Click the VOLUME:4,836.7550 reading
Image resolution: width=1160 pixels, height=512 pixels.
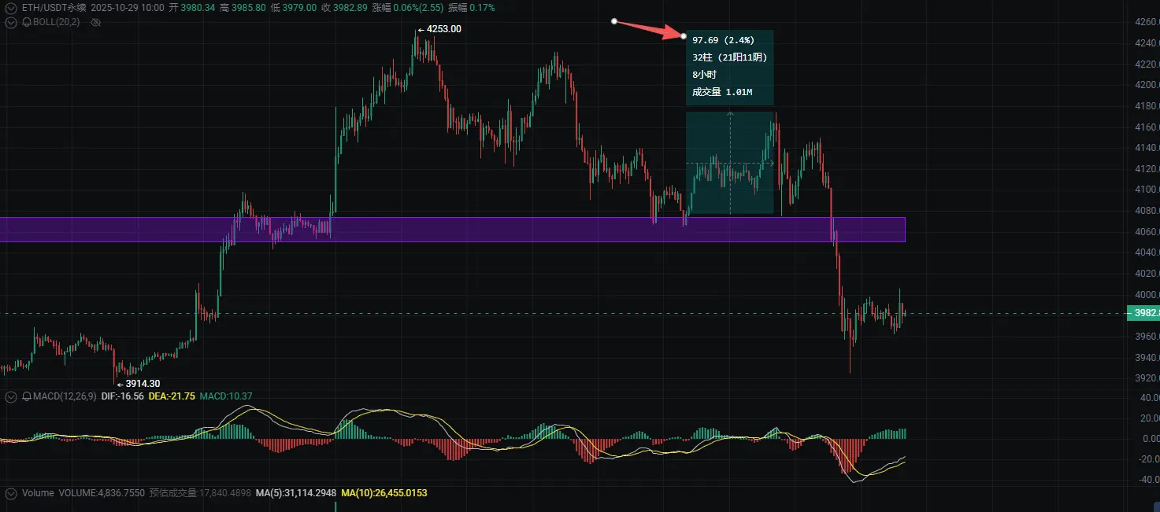tap(101, 493)
